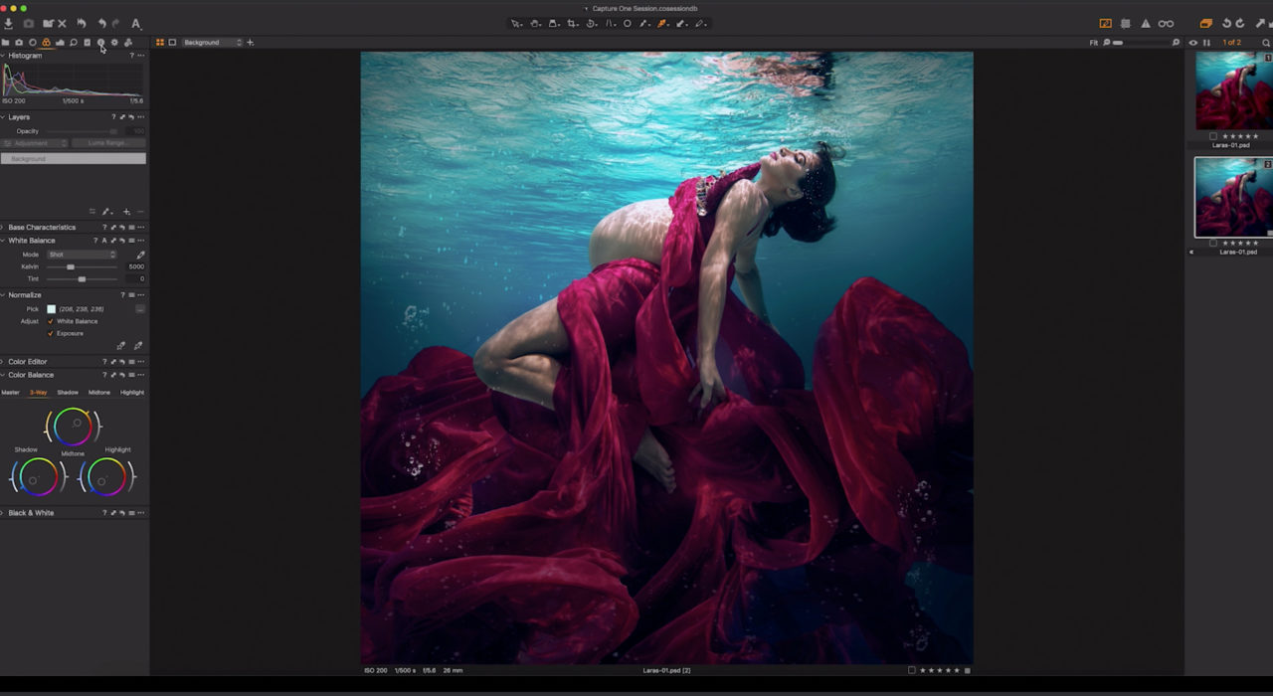Collapse the Normalize panel
1273x696 pixels.
point(3,295)
